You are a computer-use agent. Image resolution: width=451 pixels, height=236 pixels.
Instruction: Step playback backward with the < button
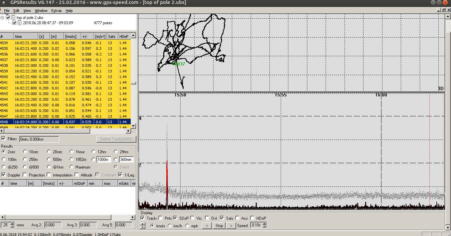tap(207, 225)
